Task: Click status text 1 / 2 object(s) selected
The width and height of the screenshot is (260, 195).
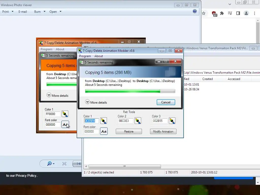Action: pyautogui.click(x=99, y=172)
